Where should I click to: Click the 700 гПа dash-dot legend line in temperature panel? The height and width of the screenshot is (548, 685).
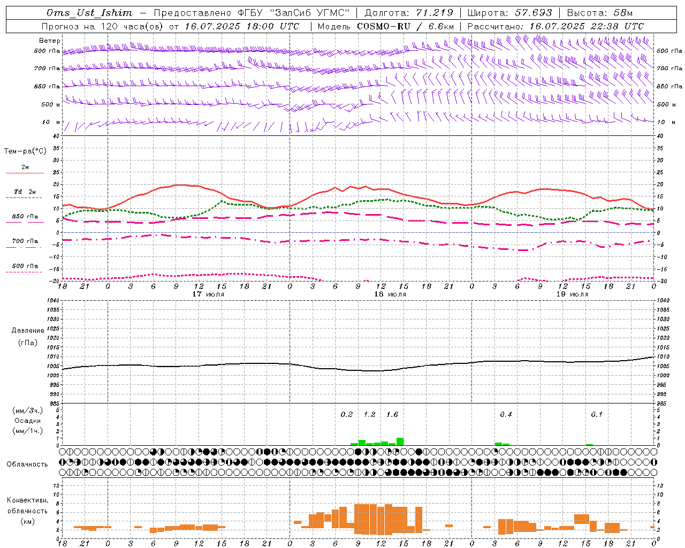[25, 247]
